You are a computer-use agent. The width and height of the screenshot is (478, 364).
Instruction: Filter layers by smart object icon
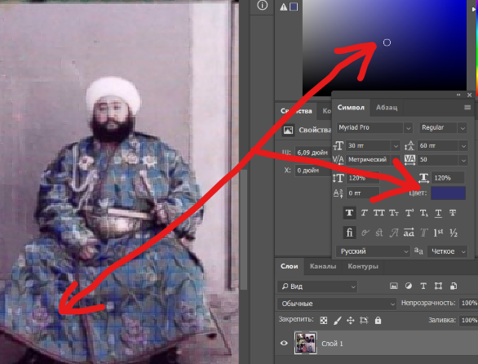point(454,286)
